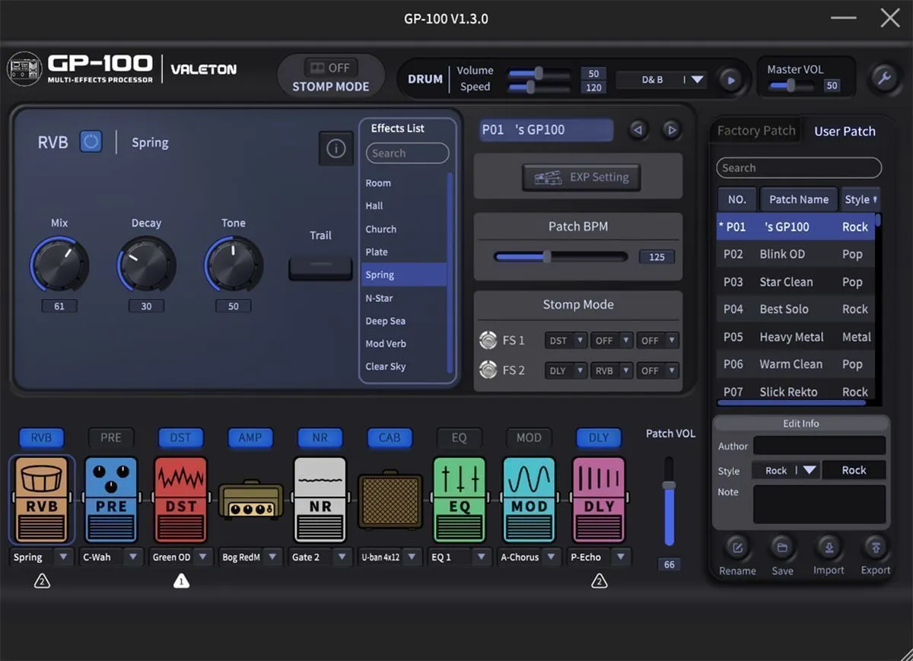
Task: Open the FS 1 DST assignment dropdown
Action: point(566,341)
